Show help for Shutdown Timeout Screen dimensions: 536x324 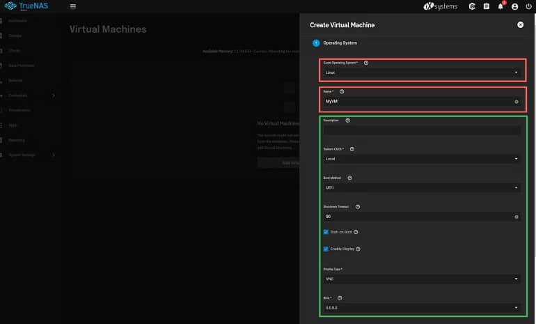(358, 207)
